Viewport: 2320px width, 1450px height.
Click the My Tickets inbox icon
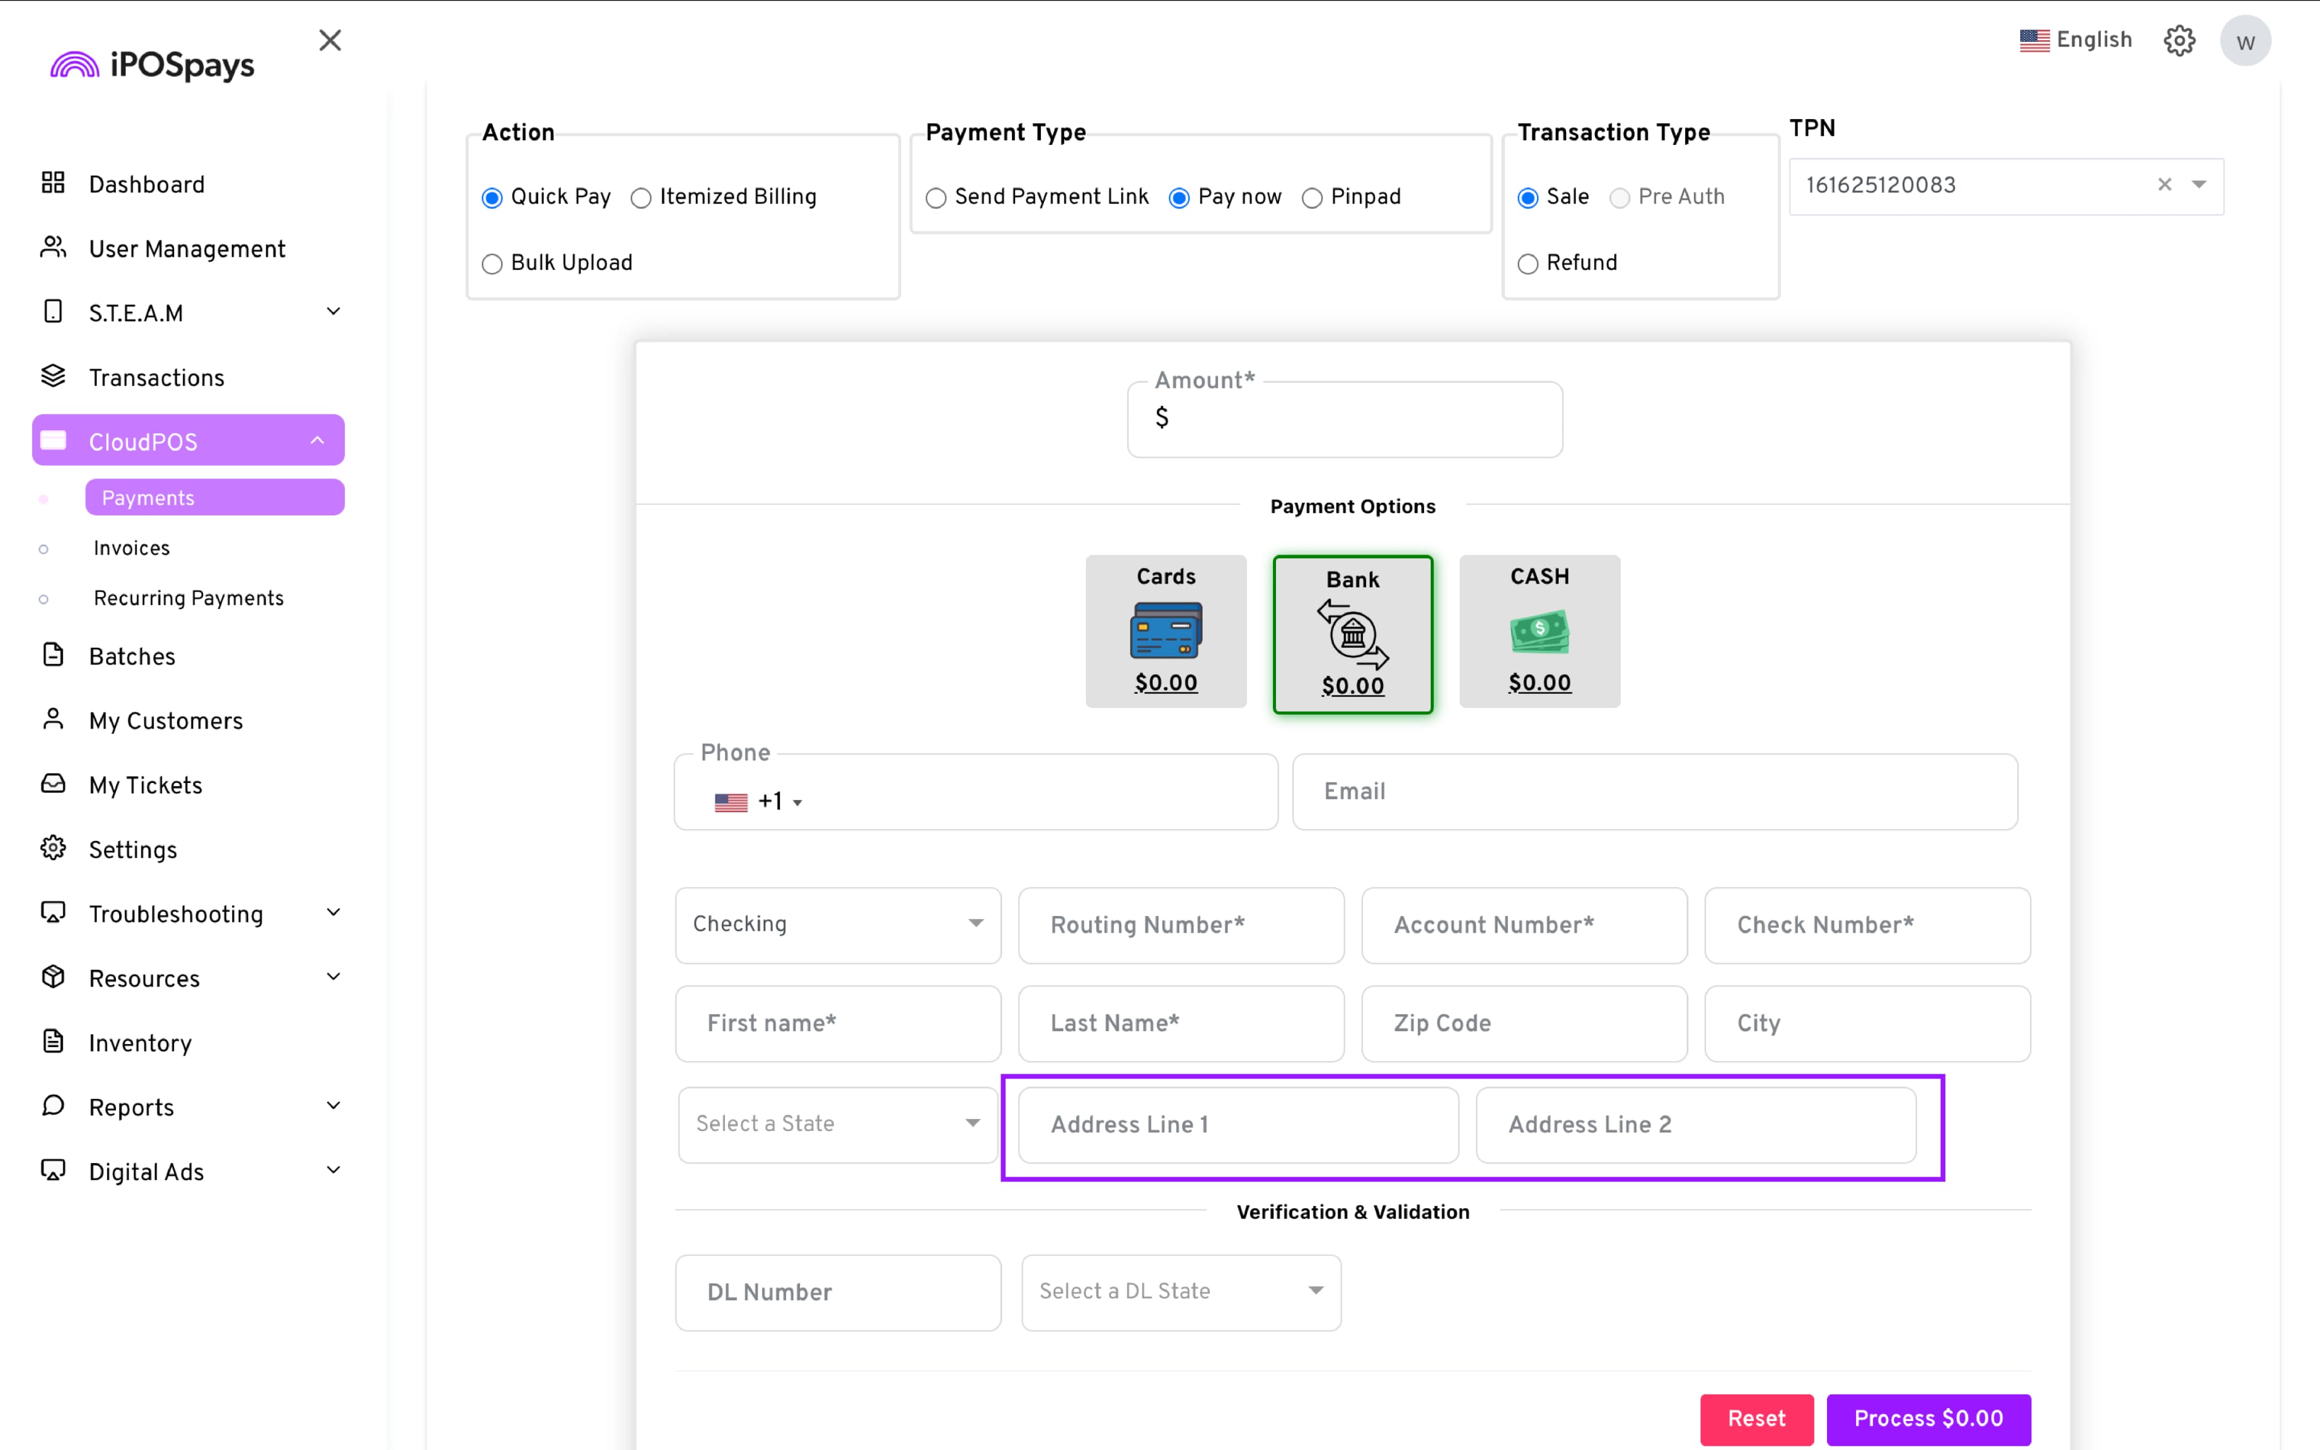coord(53,784)
